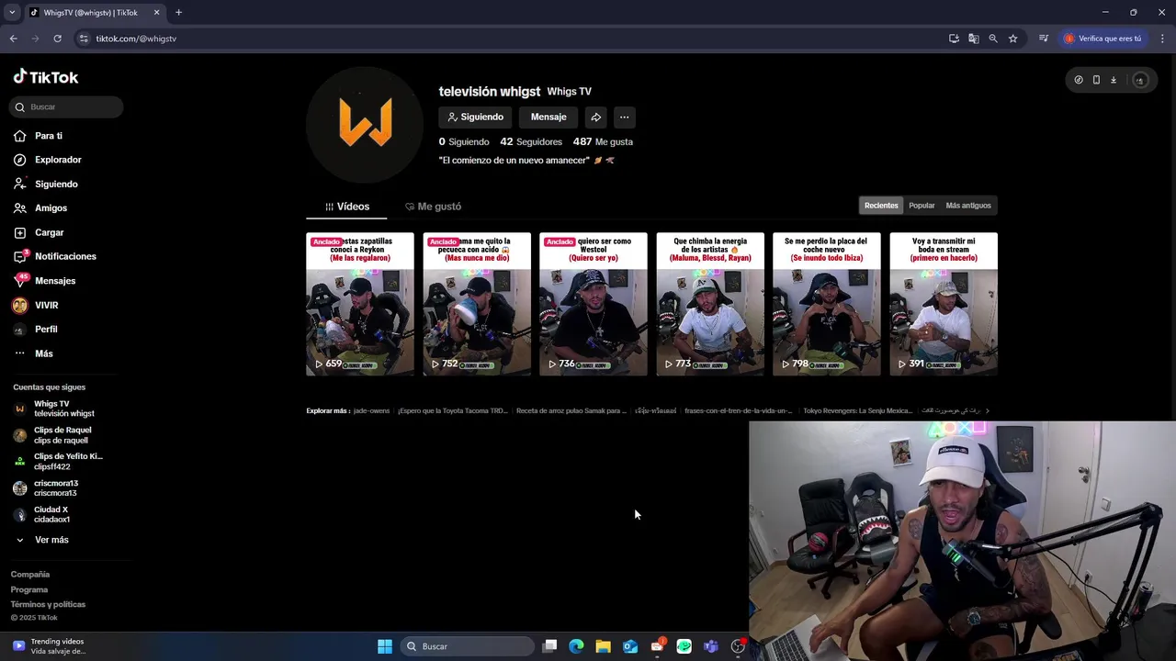Sort videos by Recientes
This screenshot has width=1176, height=661.
tap(881, 206)
